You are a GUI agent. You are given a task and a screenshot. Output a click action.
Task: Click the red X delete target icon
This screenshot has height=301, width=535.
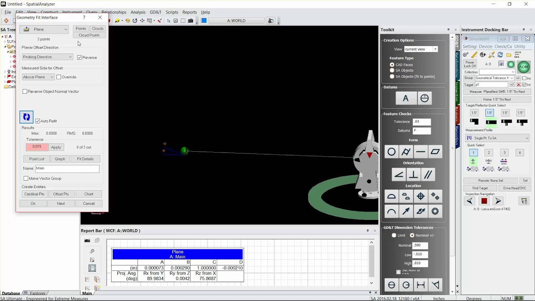tap(519, 85)
